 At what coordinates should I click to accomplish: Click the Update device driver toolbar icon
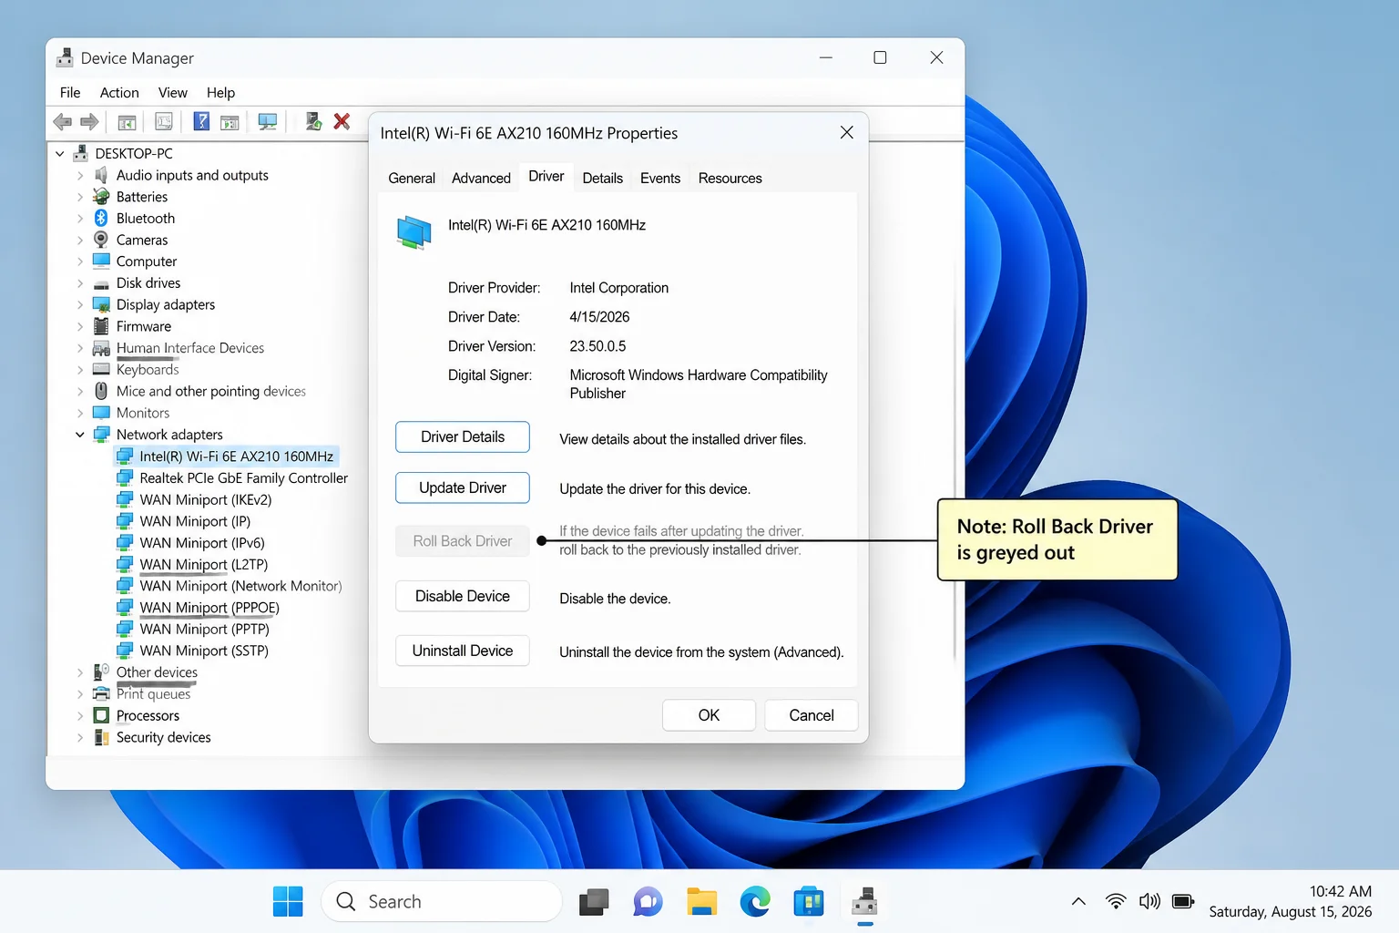click(x=313, y=121)
